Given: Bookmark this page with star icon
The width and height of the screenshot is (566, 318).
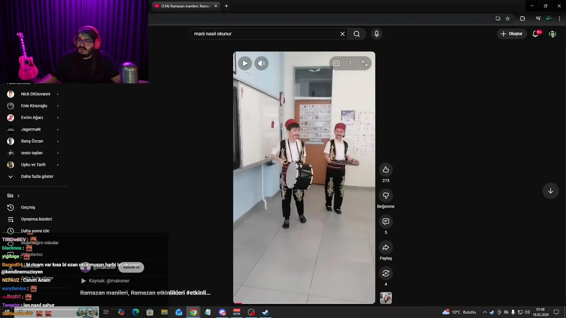Looking at the screenshot, I should [x=508, y=19].
